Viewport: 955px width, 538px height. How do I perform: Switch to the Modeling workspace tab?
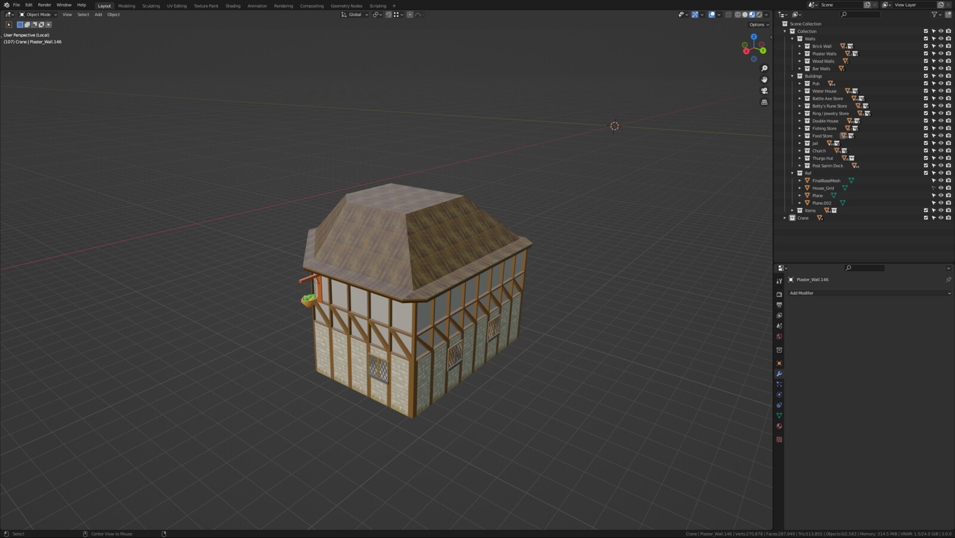tap(127, 5)
